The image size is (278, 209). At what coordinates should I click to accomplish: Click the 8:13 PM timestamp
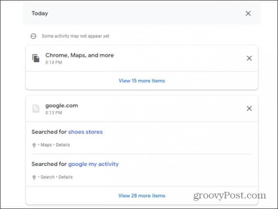pyautogui.click(x=54, y=113)
